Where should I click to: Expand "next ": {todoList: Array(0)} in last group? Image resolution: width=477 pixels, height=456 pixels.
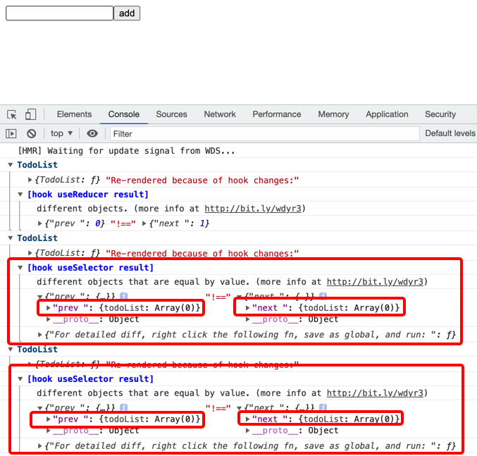coord(247,419)
